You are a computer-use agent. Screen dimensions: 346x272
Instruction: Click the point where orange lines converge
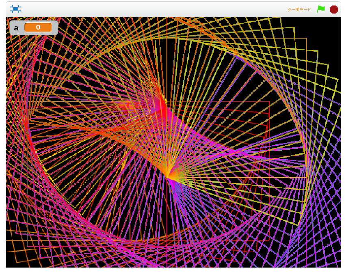(x=167, y=177)
